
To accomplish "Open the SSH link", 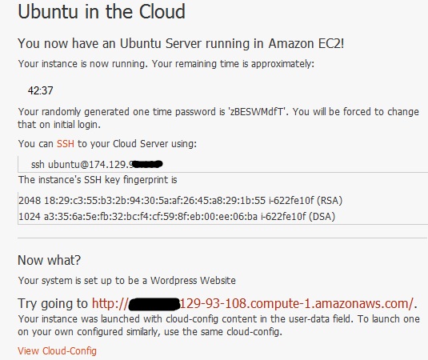I will click(x=66, y=143).
